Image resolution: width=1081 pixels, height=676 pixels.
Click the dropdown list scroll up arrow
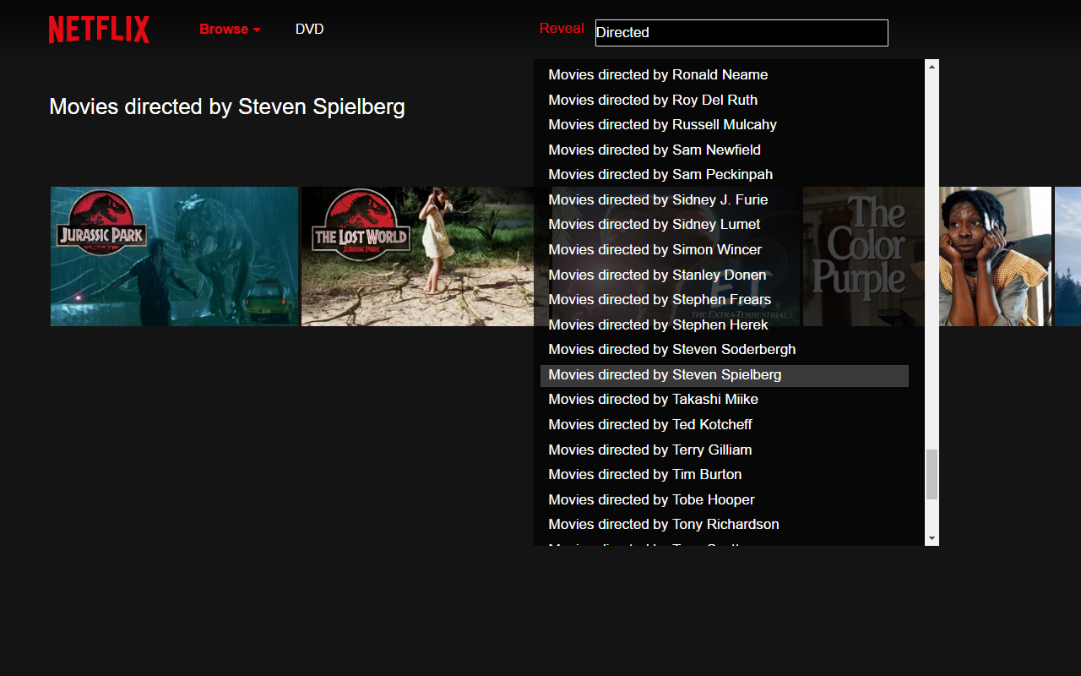pos(932,66)
